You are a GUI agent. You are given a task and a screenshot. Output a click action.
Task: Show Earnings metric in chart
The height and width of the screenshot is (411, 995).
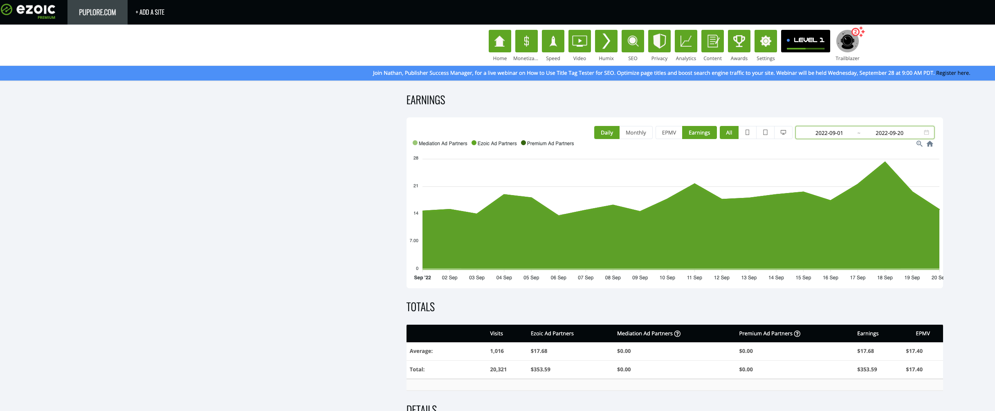[x=699, y=133]
